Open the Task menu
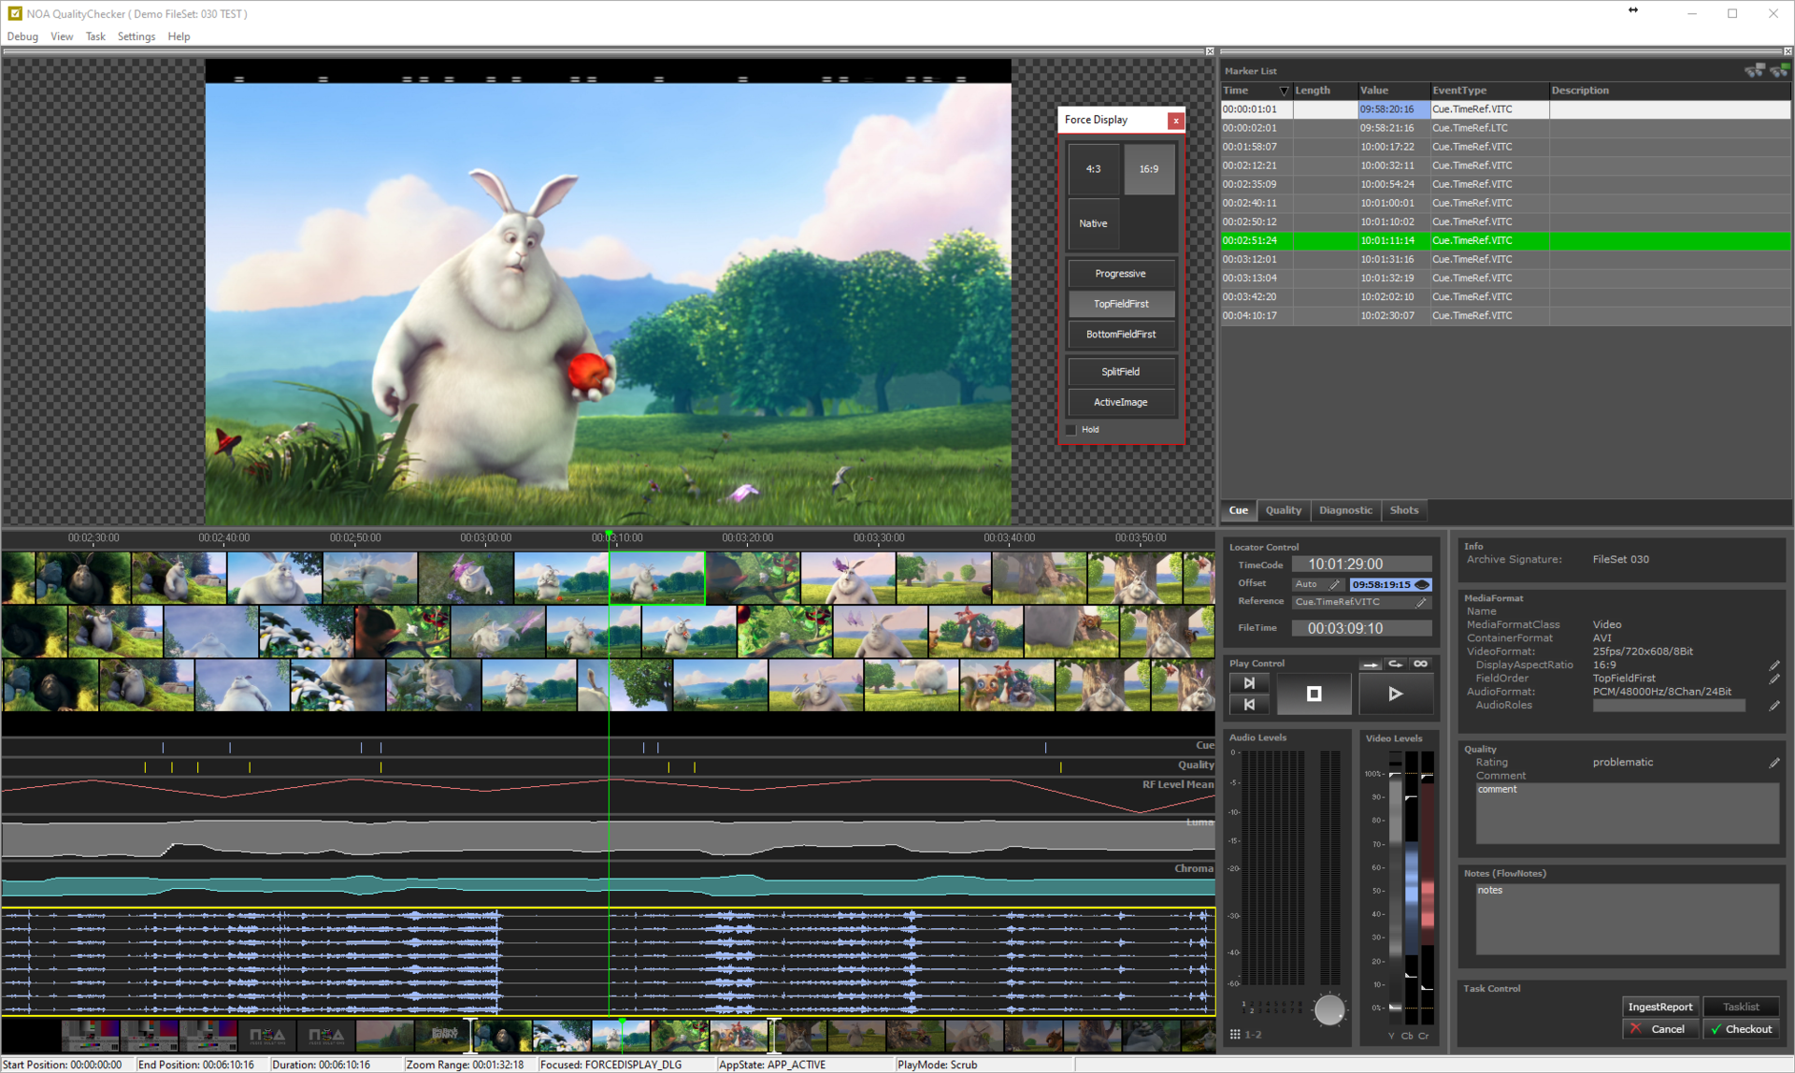The image size is (1795, 1073). [x=95, y=36]
